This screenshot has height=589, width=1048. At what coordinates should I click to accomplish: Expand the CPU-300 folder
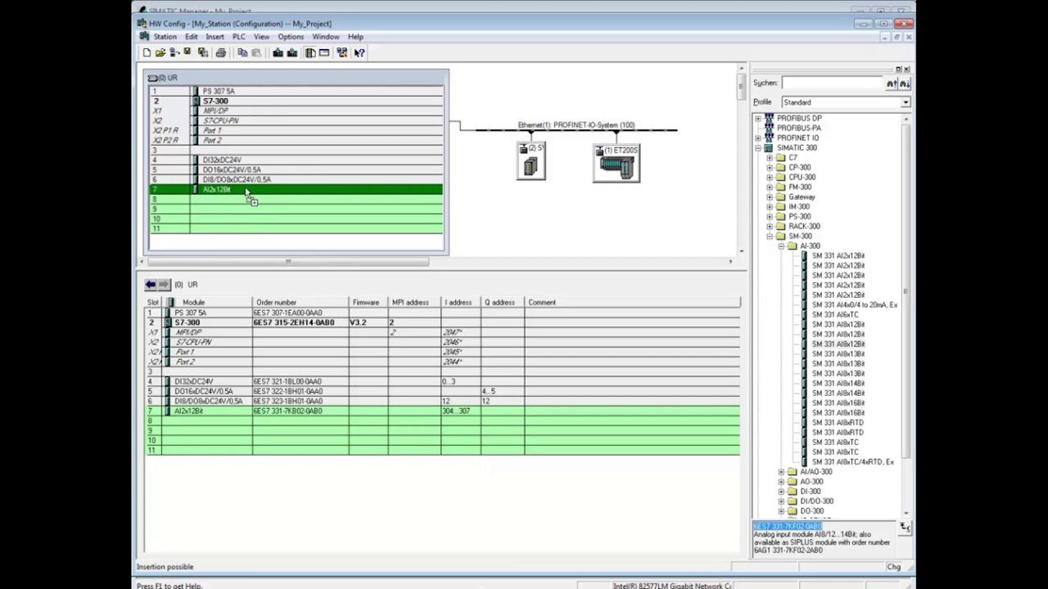[x=770, y=178]
